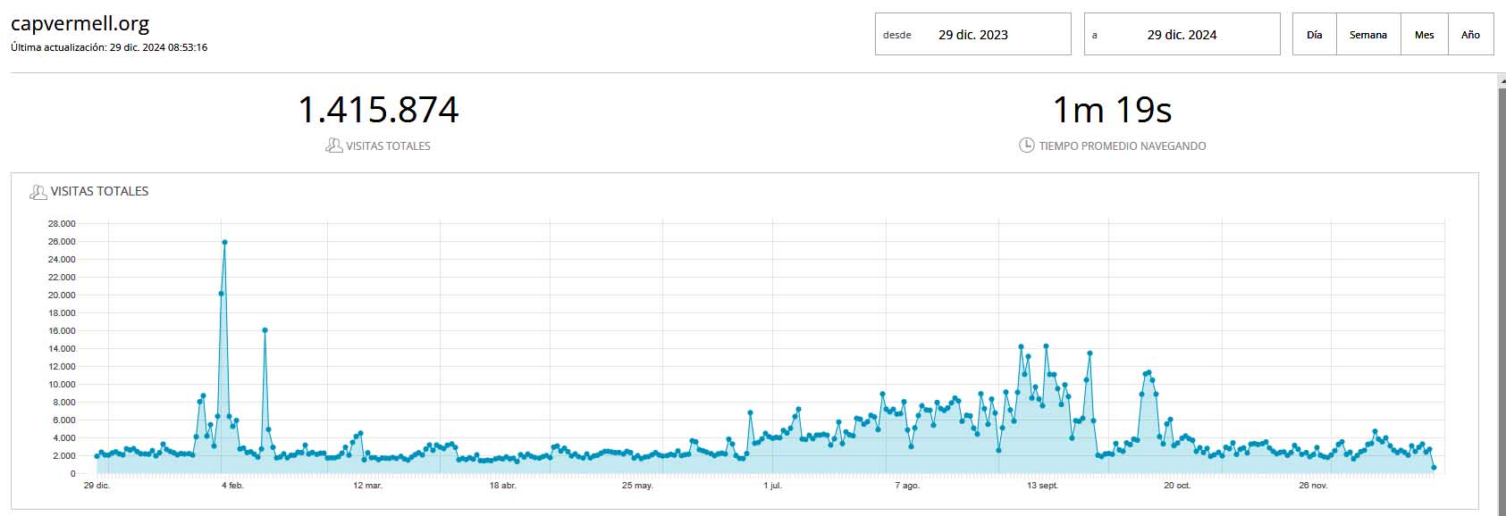Select the Año range button
Image resolution: width=1506 pixels, height=516 pixels.
pyautogui.click(x=1470, y=35)
